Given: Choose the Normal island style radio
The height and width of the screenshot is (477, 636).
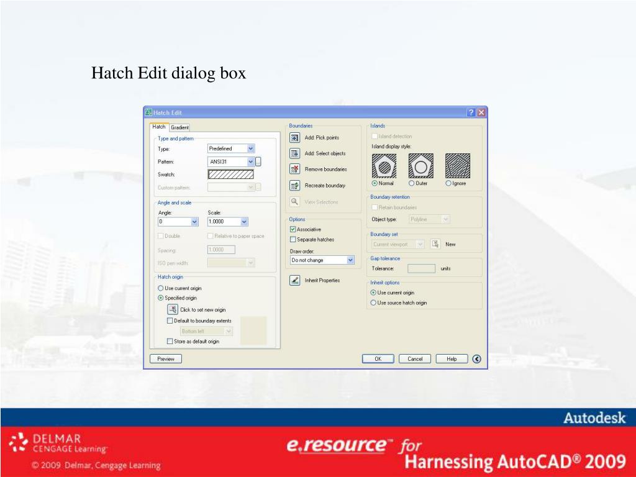Looking at the screenshot, I should coord(375,183).
